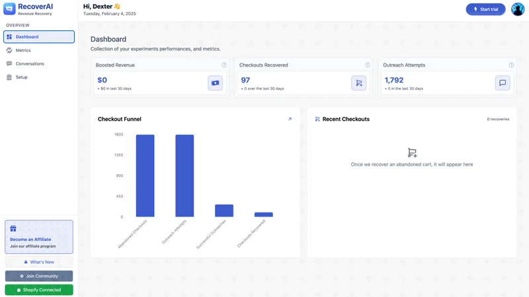This screenshot has height=297, width=529.
Task: Click the Join Community button
Action: pos(39,276)
